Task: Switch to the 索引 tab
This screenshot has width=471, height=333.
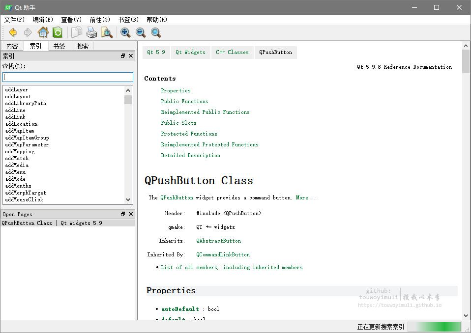Action: pyautogui.click(x=36, y=46)
